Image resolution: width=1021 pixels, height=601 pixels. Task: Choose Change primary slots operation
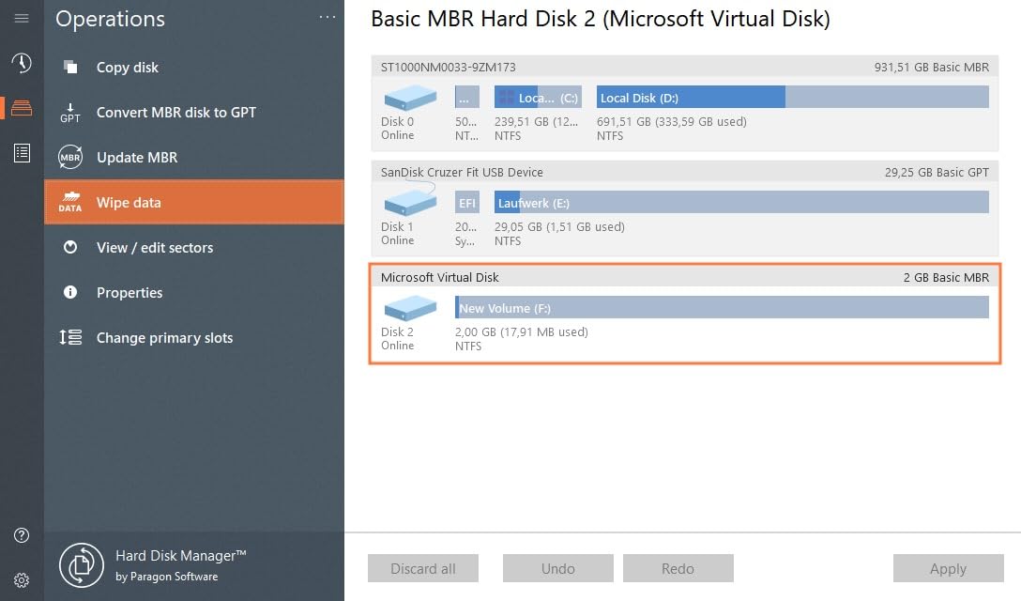tap(194, 337)
